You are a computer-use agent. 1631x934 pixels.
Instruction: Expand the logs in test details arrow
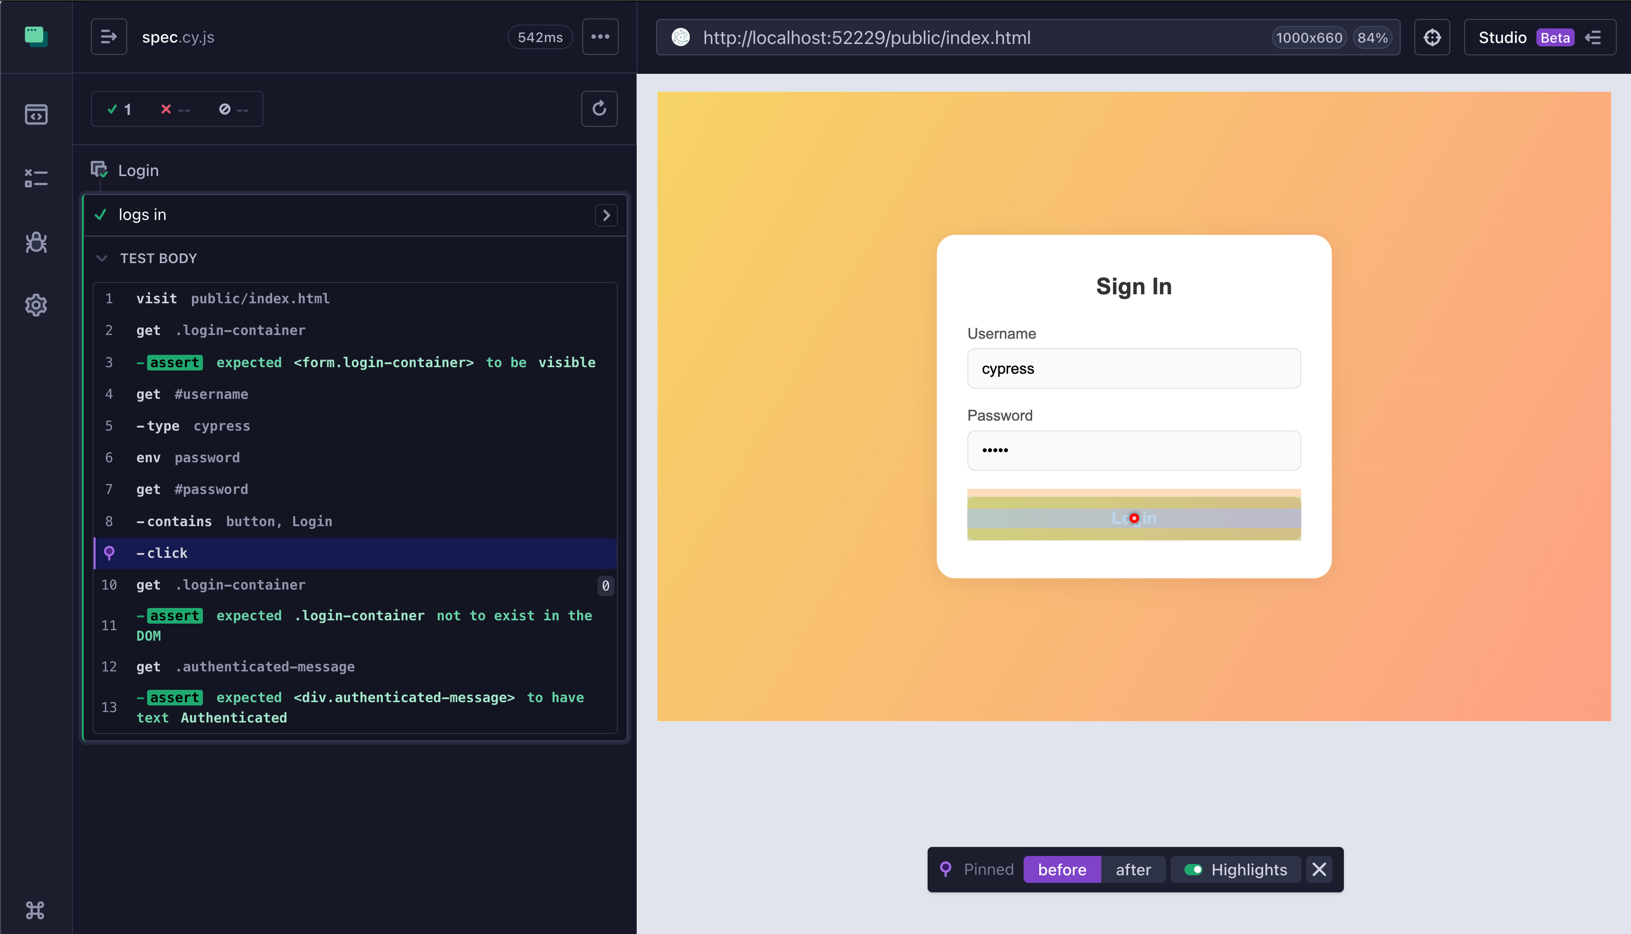click(x=606, y=215)
